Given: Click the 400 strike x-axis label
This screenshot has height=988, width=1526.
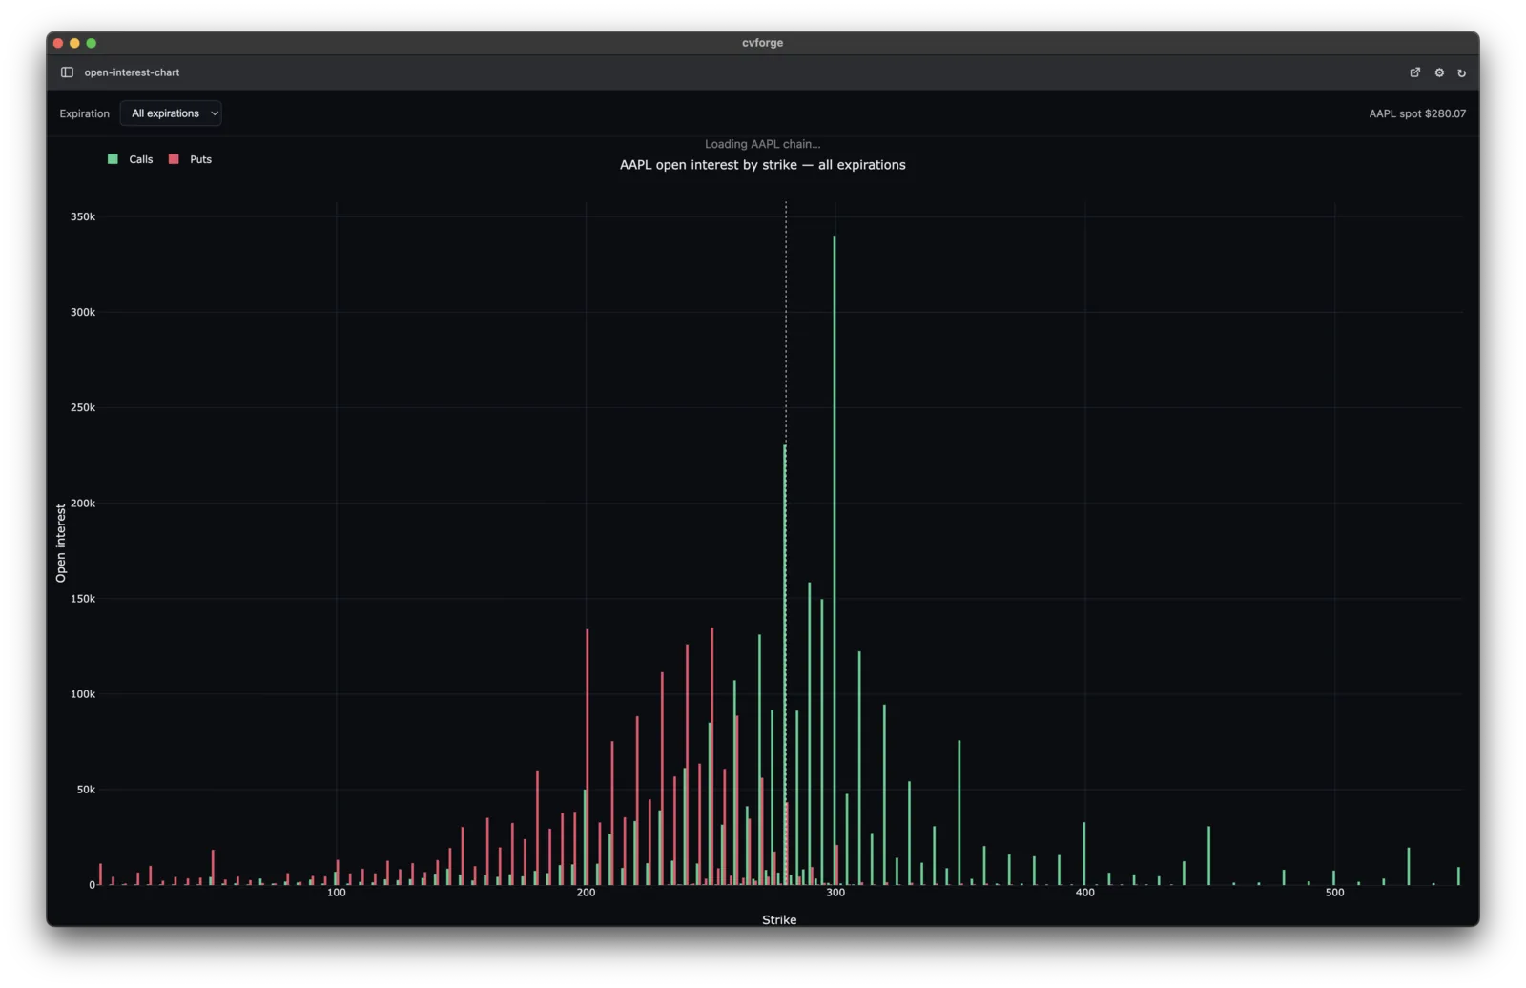Looking at the screenshot, I should [x=1084, y=893].
